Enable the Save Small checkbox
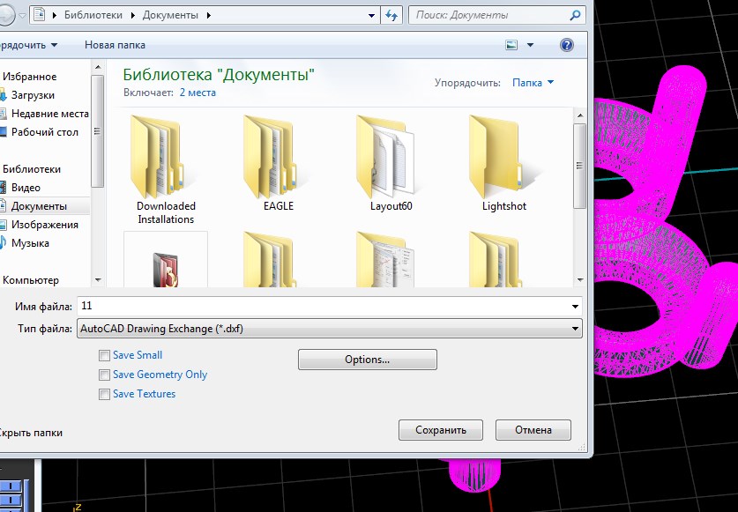The image size is (738, 512). (x=104, y=356)
